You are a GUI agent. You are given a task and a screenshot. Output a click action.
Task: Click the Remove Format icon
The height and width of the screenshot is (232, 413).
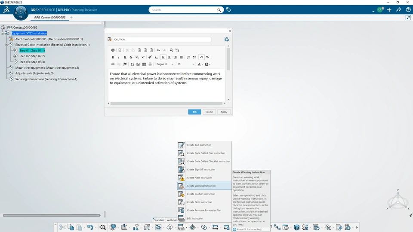(156, 57)
